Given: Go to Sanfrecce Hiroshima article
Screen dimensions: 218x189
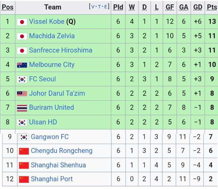Looking at the screenshot, I should point(60,50).
